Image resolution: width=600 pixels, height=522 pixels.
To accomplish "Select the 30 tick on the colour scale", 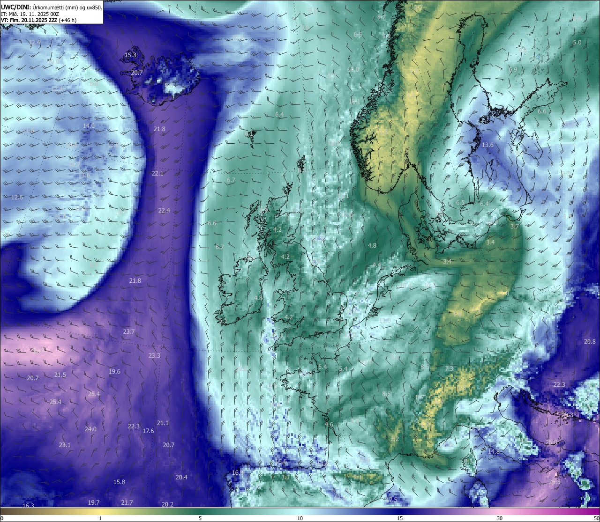I will tap(500, 518).
